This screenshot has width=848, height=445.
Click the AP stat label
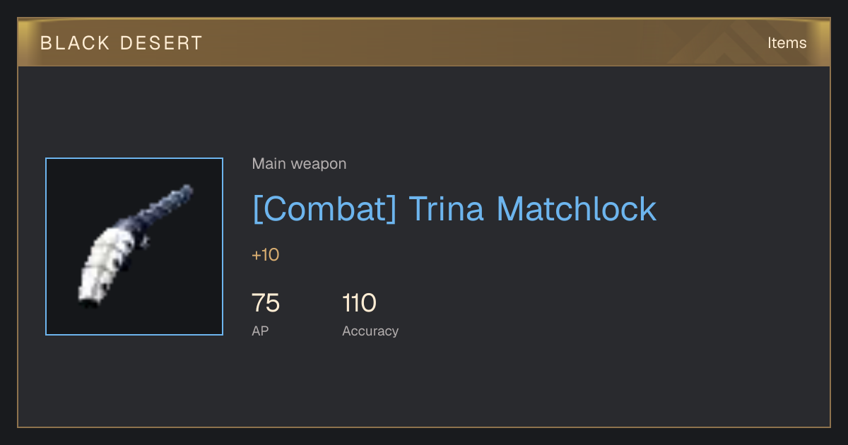coord(260,331)
